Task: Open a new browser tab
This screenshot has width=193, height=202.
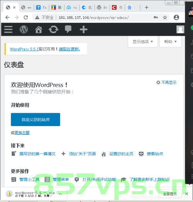Action: point(146,7)
